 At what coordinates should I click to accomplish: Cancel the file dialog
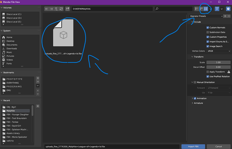tap(219, 147)
